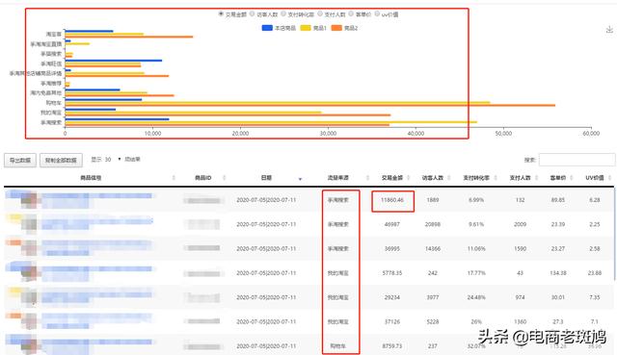The width and height of the screenshot is (617, 355).
Task: Click the 9.61% conversion rate cell
Action: 476,224
